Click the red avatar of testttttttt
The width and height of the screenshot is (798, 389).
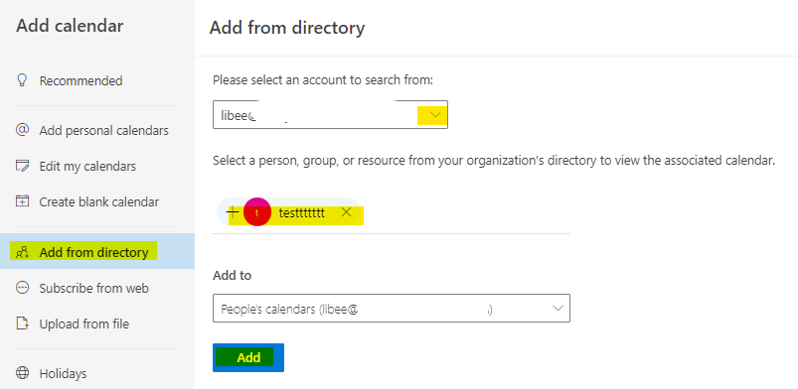[x=257, y=212]
